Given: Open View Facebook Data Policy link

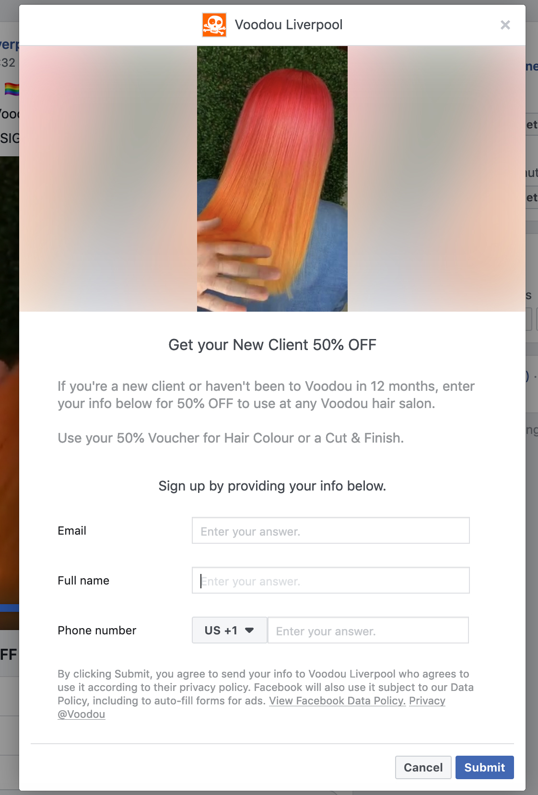Looking at the screenshot, I should [x=338, y=701].
